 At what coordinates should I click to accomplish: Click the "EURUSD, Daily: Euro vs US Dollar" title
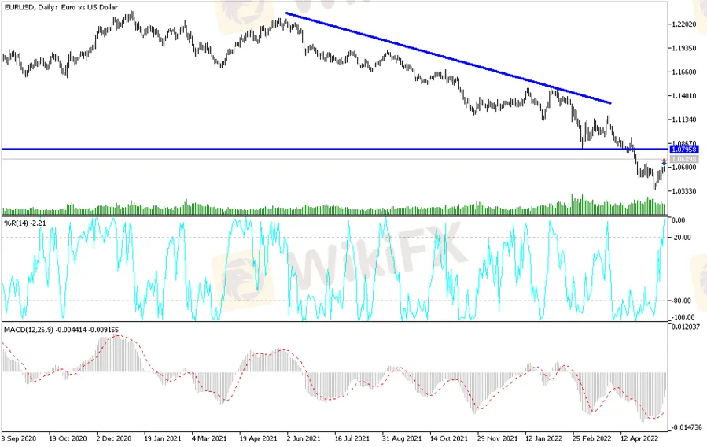(61, 7)
